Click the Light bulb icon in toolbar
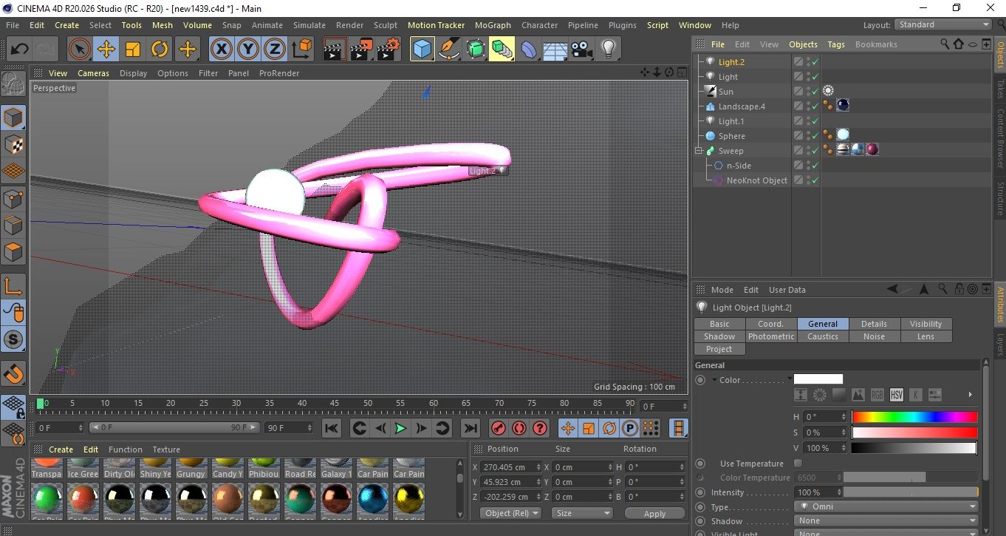 pos(608,50)
